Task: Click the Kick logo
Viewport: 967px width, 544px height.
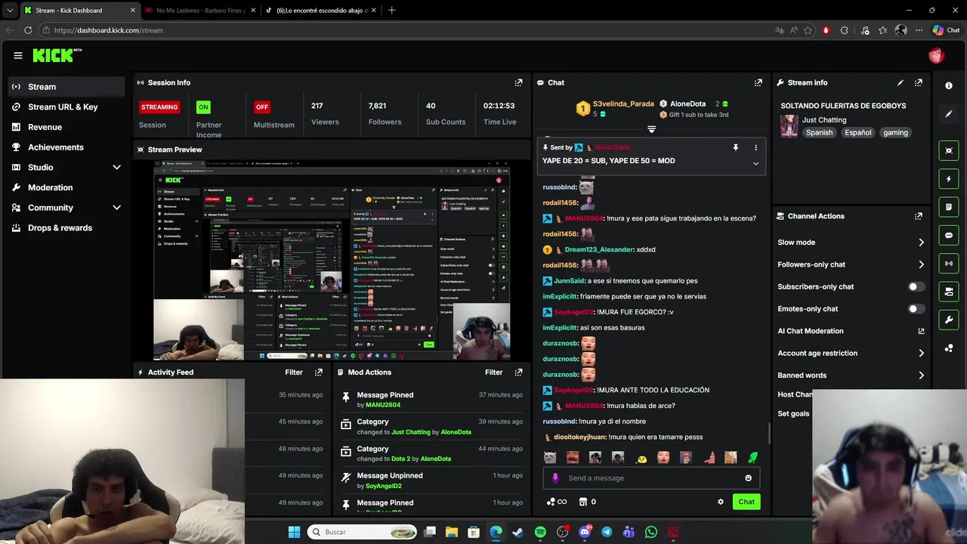Action: coord(57,55)
